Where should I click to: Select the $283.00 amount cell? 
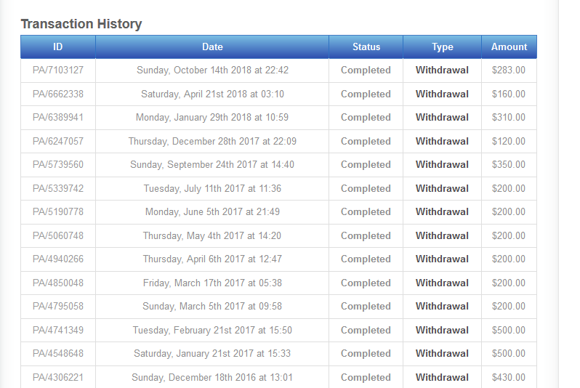509,70
